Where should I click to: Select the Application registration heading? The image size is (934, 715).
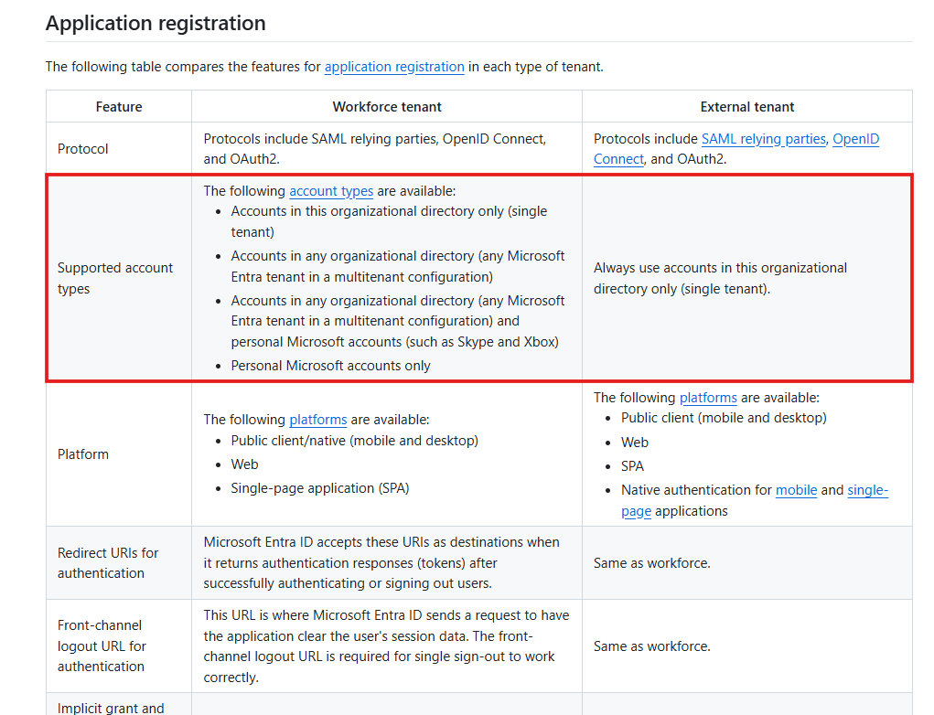156,23
